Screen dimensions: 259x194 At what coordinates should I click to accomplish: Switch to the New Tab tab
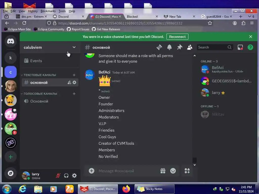[x=180, y=16]
